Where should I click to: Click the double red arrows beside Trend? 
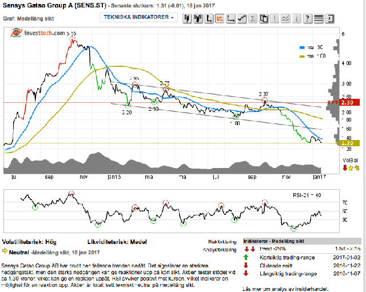249,249
